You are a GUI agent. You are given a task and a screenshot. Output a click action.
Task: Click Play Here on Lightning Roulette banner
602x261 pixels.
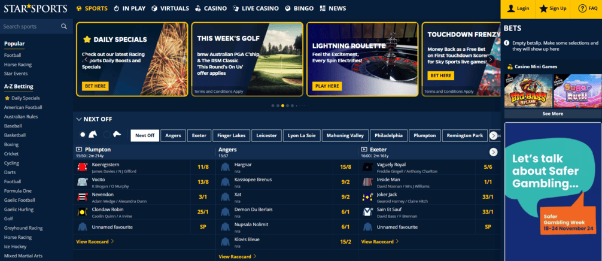point(327,86)
